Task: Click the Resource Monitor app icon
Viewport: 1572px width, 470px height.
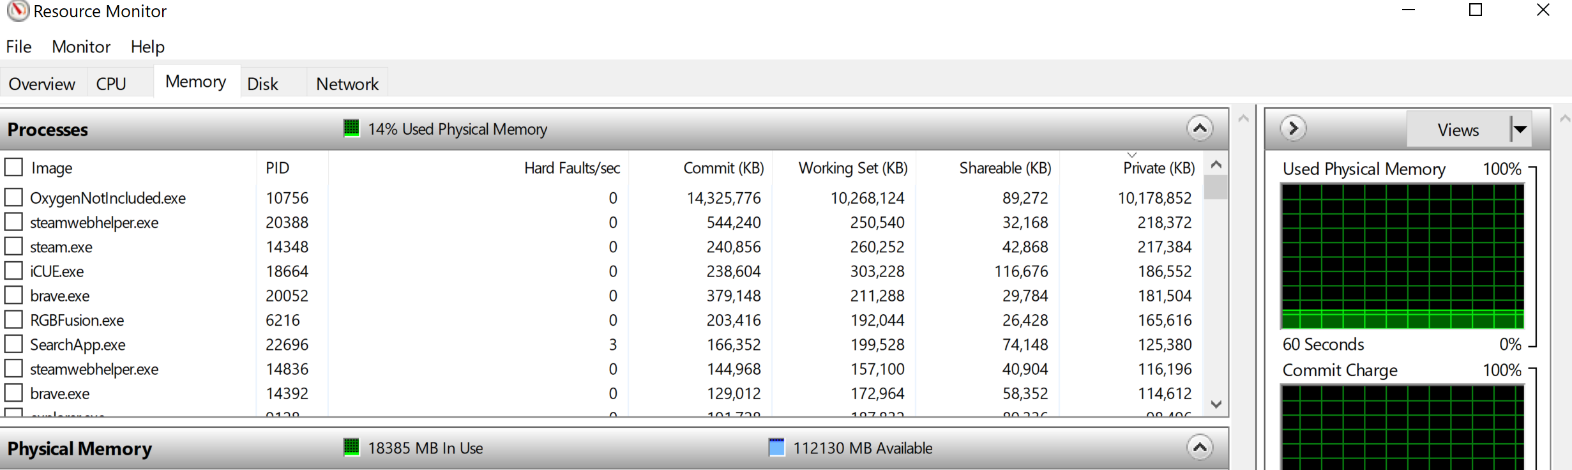Action: point(17,11)
